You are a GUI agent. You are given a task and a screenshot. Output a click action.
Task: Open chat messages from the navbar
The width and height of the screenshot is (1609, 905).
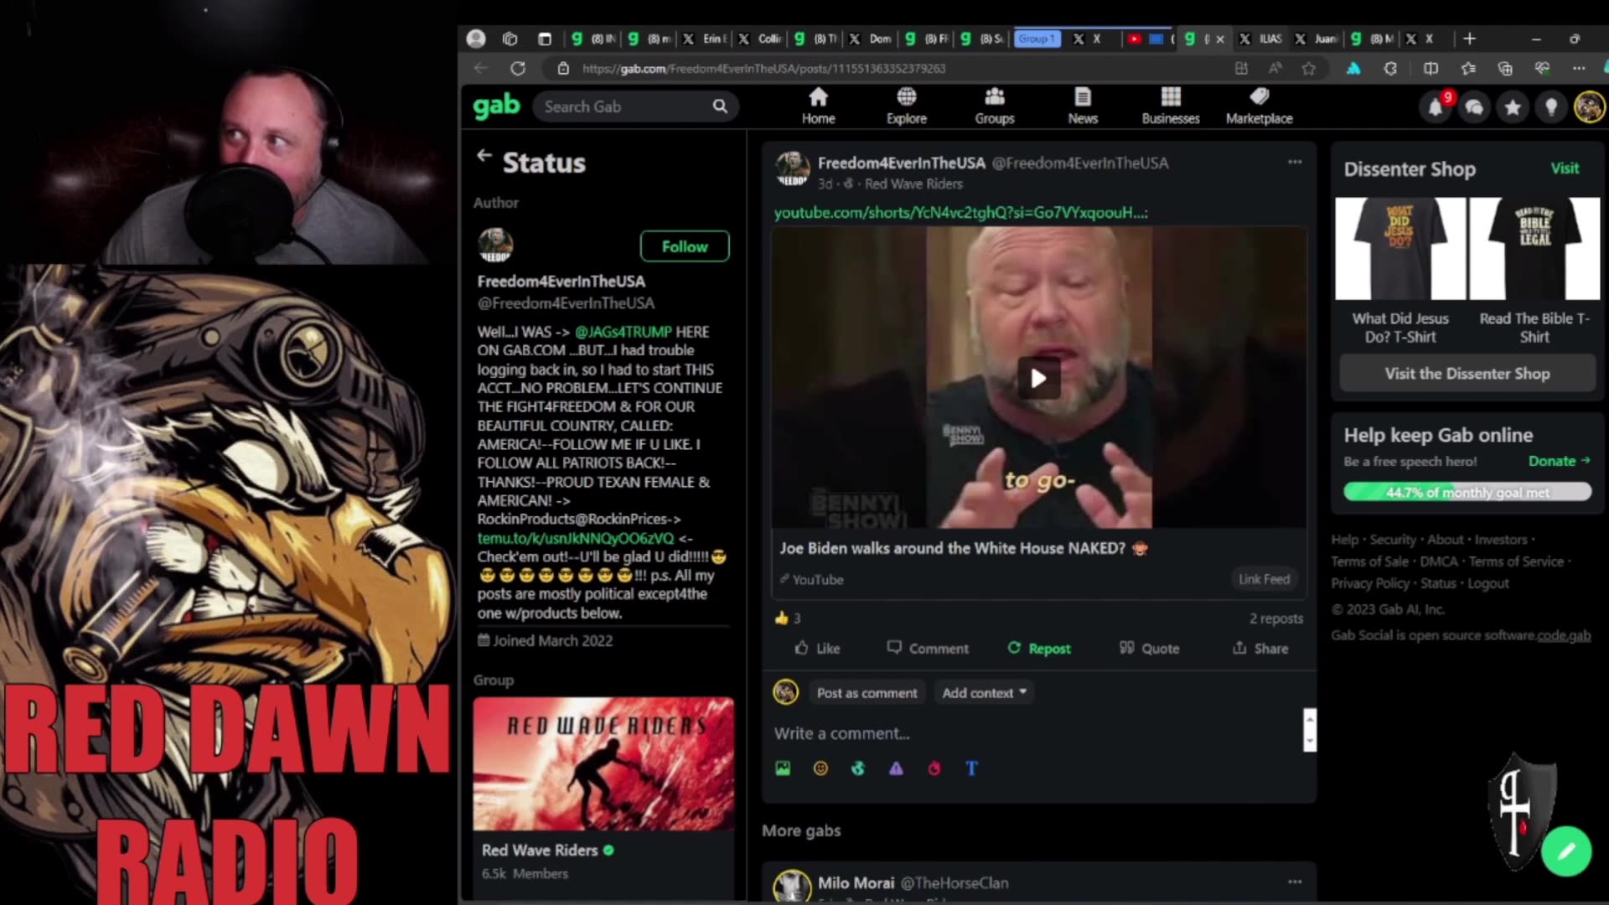click(x=1473, y=107)
